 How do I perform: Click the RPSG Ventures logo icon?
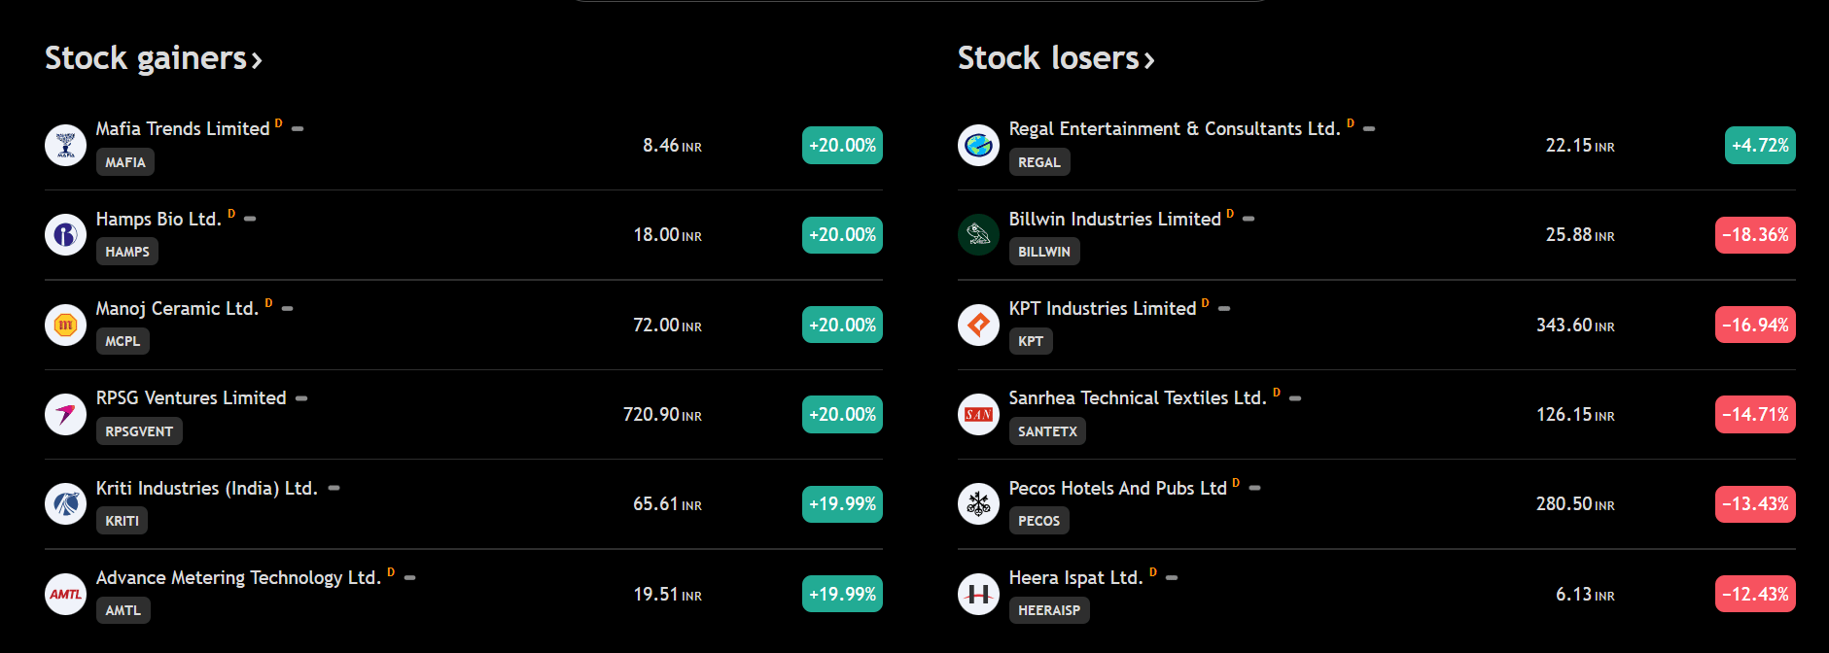65,415
